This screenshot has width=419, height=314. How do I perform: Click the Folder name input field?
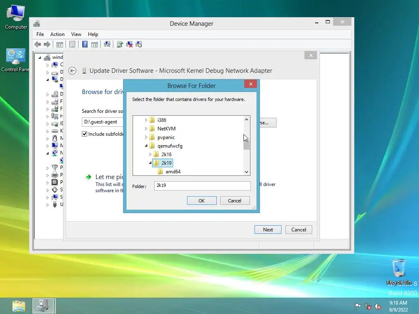[202, 186]
